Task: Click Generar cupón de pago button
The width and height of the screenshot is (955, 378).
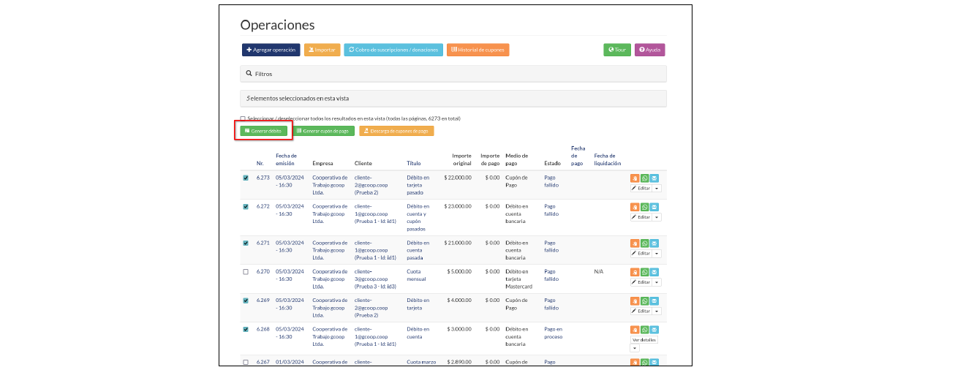Action: 323,131
